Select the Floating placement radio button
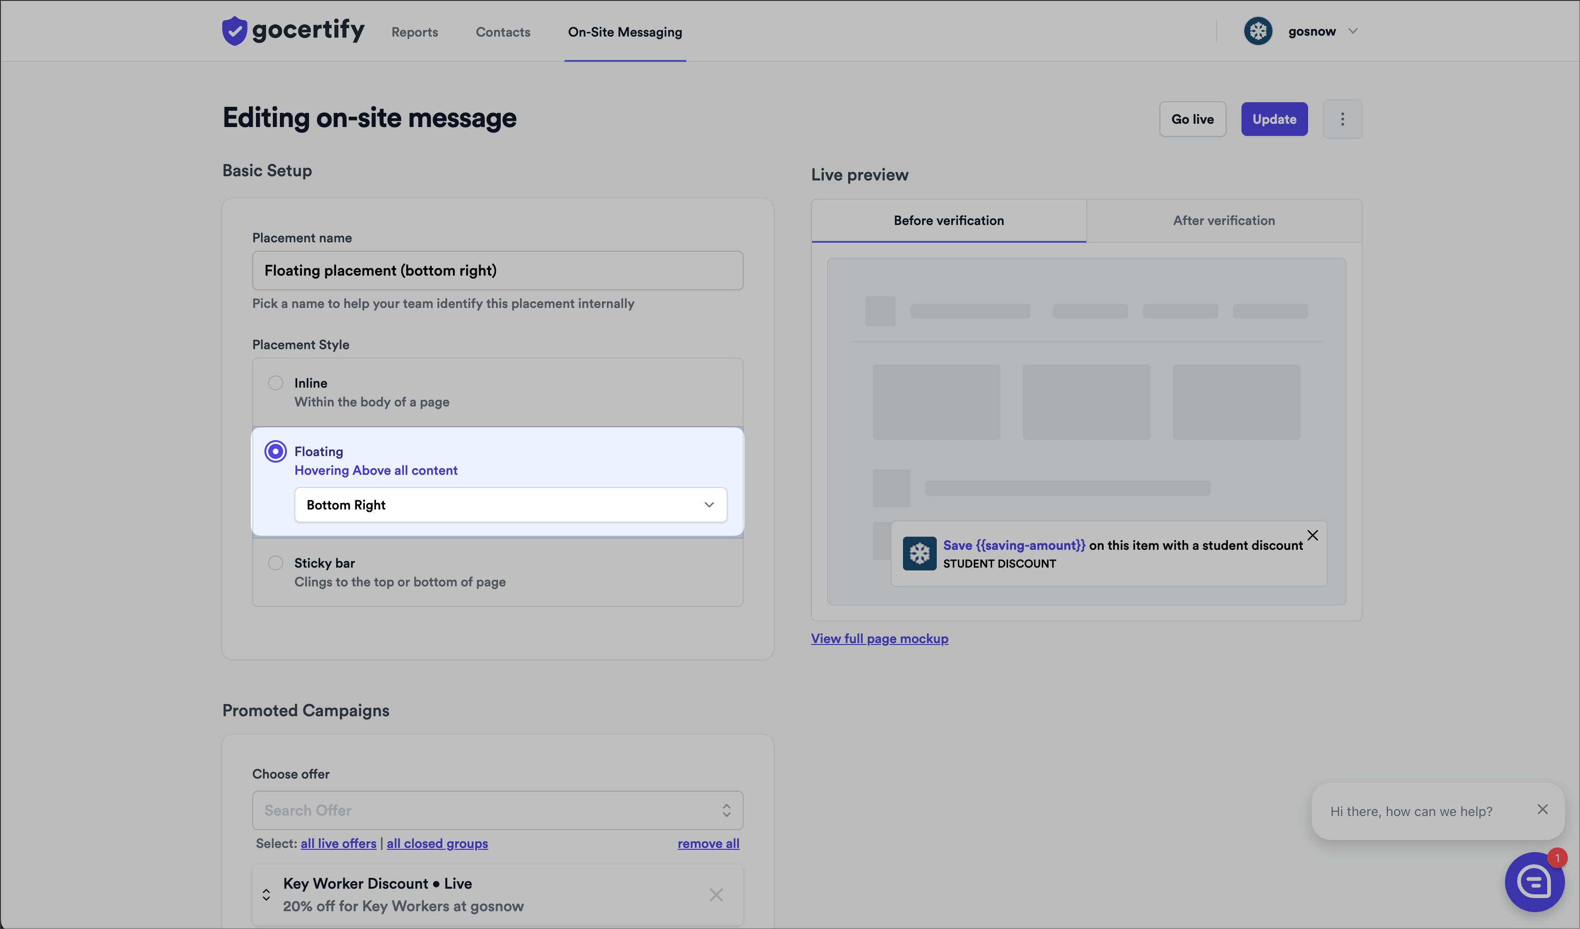Viewport: 1580px width, 929px height. point(275,451)
